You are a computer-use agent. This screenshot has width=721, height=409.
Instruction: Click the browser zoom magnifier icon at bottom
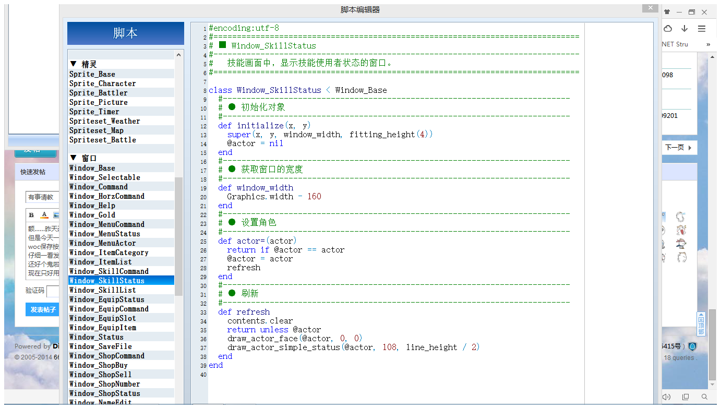coord(705,398)
